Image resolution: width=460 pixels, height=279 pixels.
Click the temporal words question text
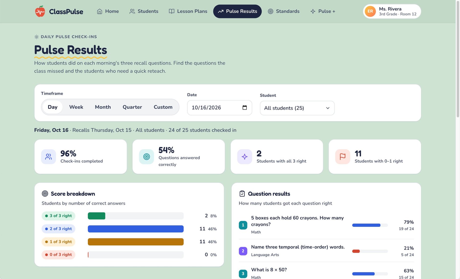[x=298, y=247]
